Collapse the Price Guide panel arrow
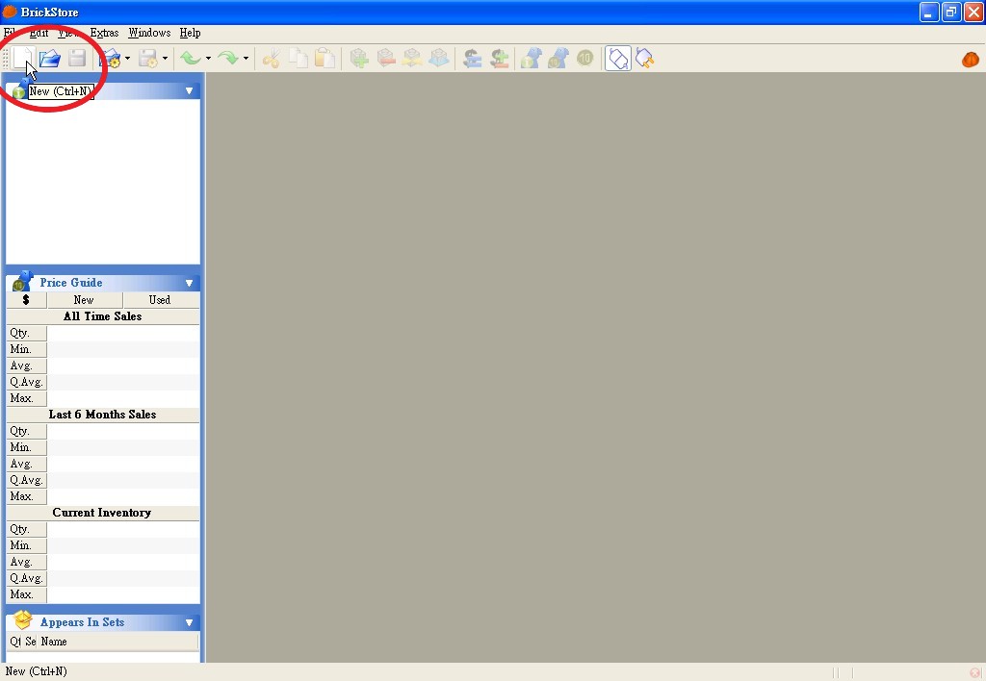 coord(189,283)
